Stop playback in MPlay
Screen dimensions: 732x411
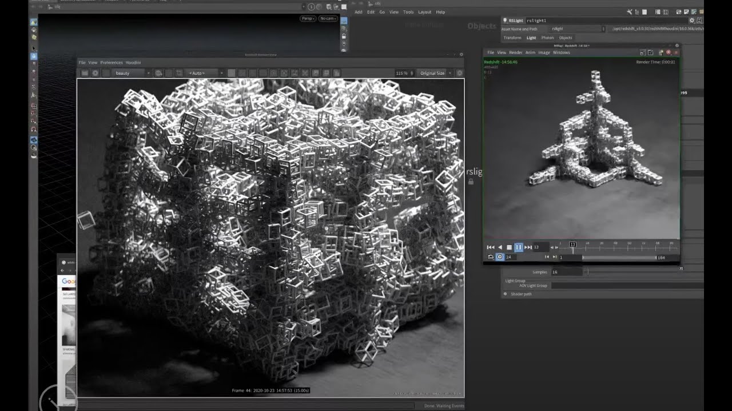point(509,247)
